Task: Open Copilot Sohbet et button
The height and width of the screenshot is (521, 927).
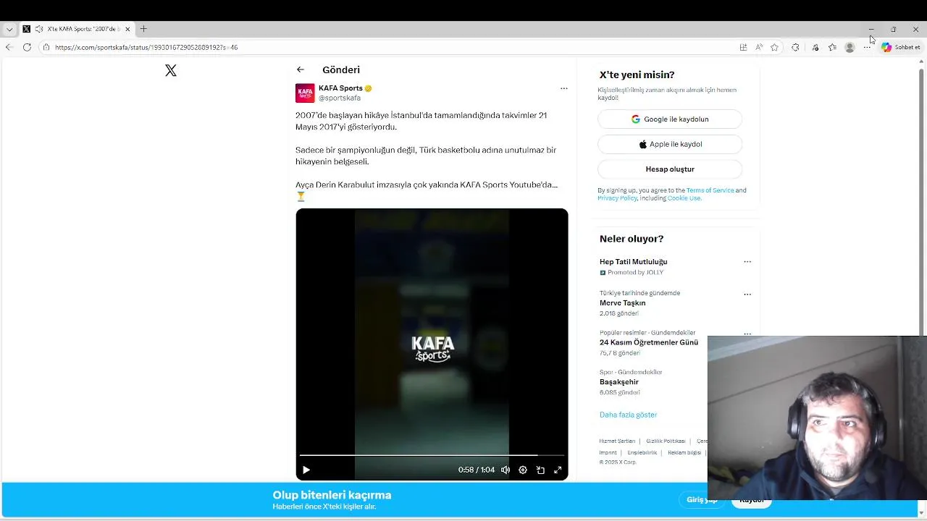Action: point(900,47)
